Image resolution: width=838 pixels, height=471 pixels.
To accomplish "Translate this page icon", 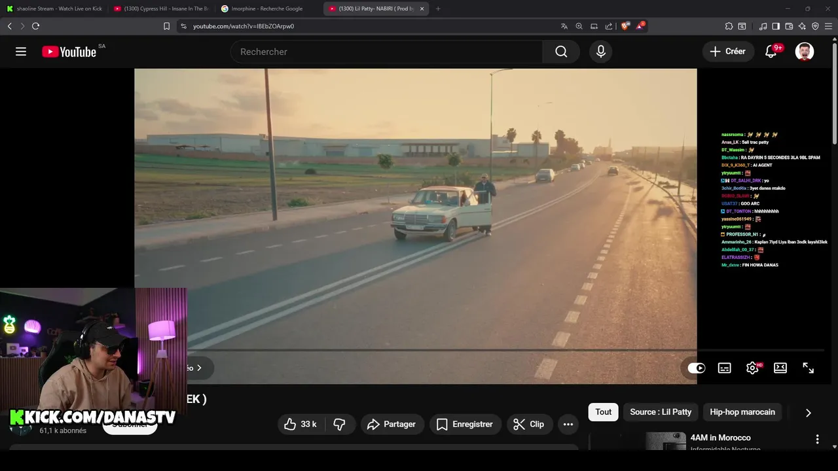I will (564, 26).
